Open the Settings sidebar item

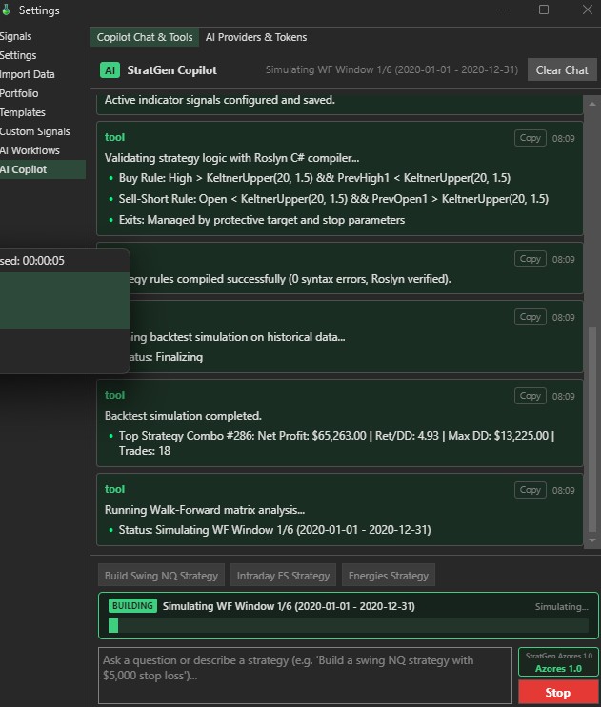click(18, 55)
